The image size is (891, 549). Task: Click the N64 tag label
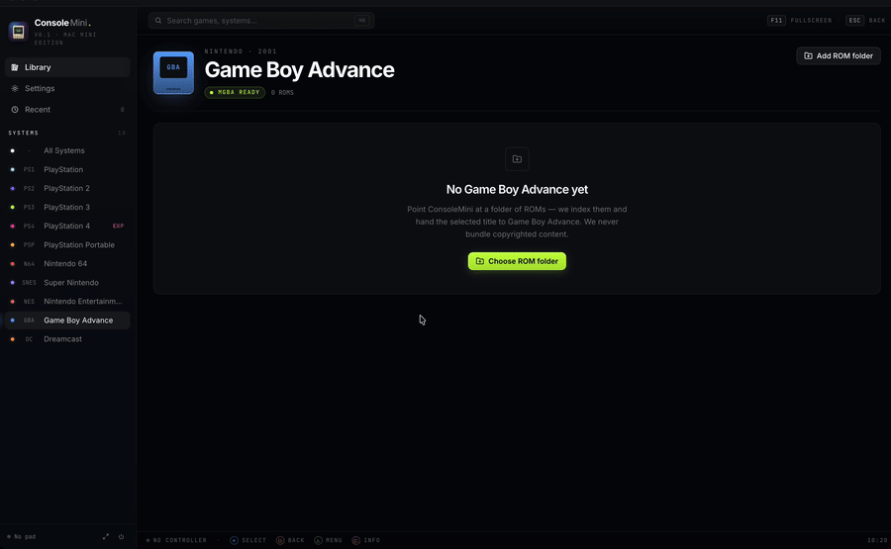(29, 264)
